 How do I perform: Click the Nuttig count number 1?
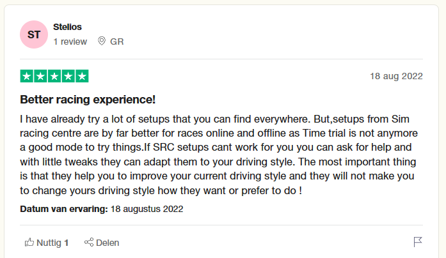click(67, 243)
